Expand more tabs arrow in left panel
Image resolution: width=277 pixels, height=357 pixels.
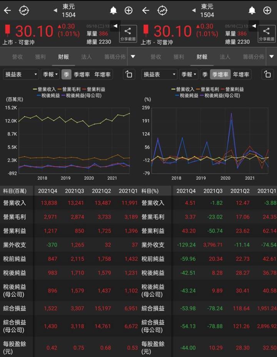coord(133,57)
